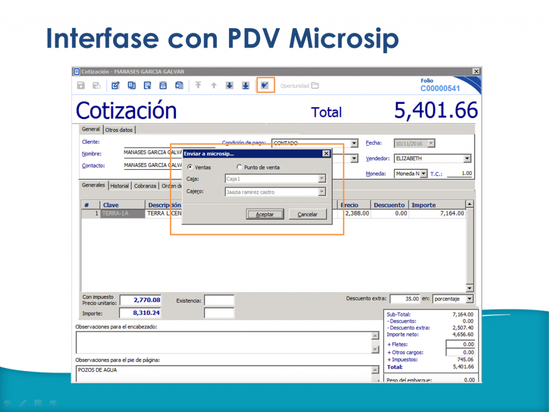This screenshot has width=549, height=412.
Task: Click the items table scroll up arrow
Action: point(470,204)
